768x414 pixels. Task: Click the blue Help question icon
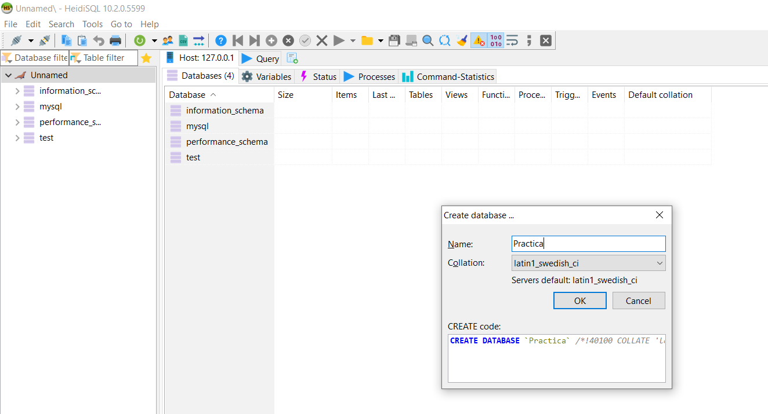coord(221,41)
